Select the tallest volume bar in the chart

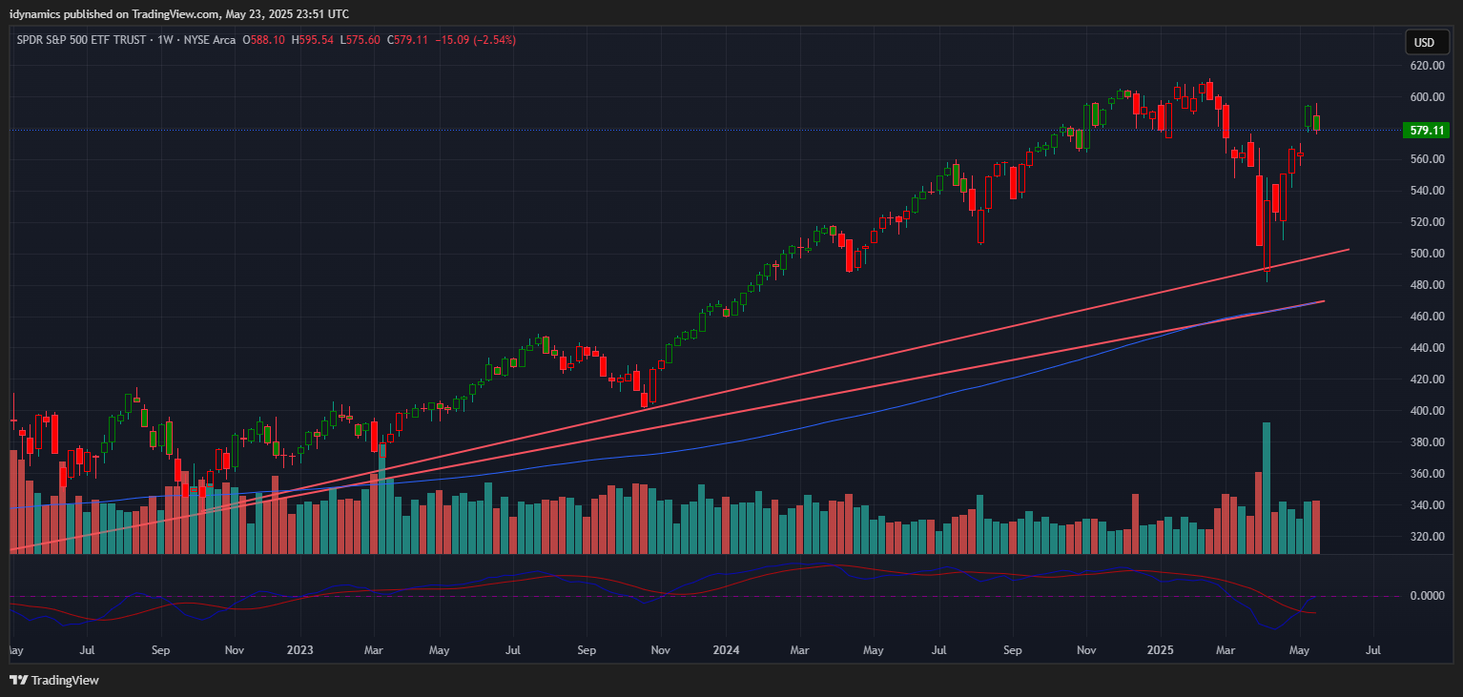1267,488
